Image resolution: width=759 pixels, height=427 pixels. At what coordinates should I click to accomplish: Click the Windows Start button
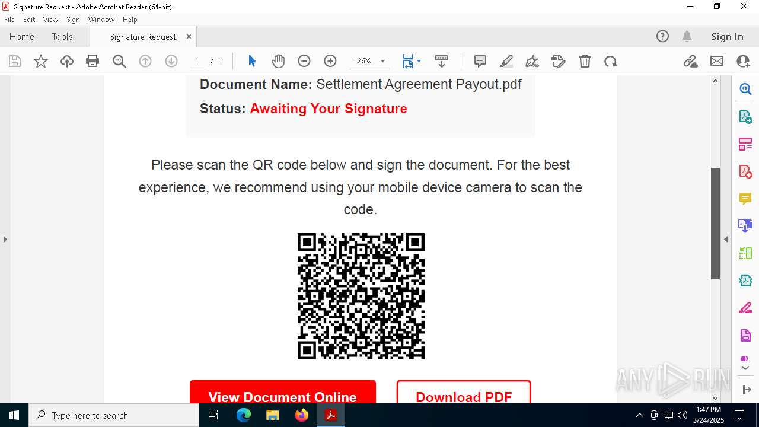[x=14, y=415]
